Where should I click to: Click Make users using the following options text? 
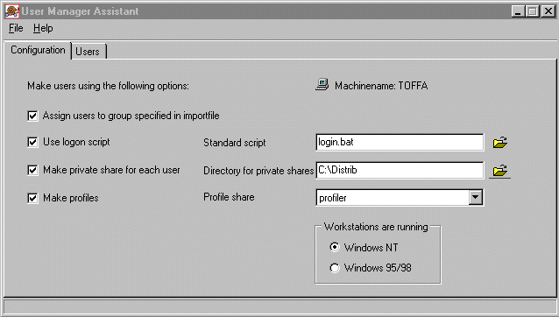[x=108, y=86]
